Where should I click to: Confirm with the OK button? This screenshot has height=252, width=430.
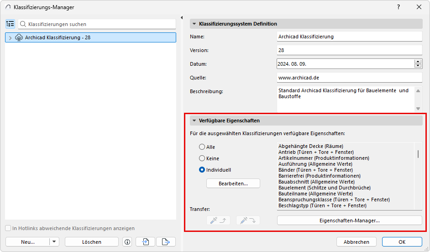[x=402, y=242]
